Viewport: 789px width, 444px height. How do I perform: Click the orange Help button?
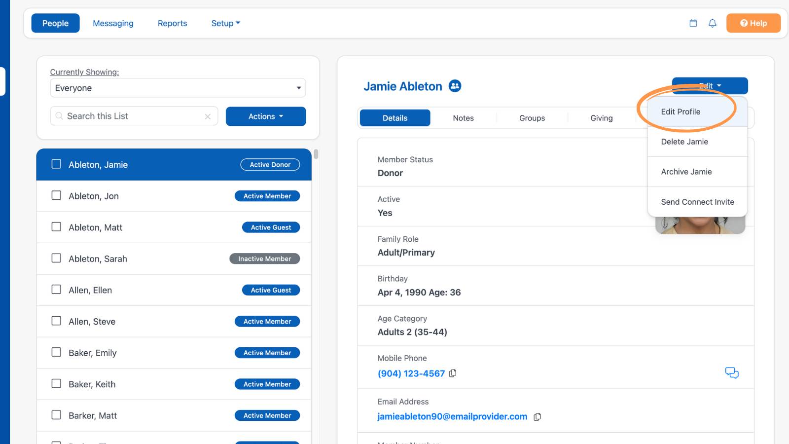[753, 23]
